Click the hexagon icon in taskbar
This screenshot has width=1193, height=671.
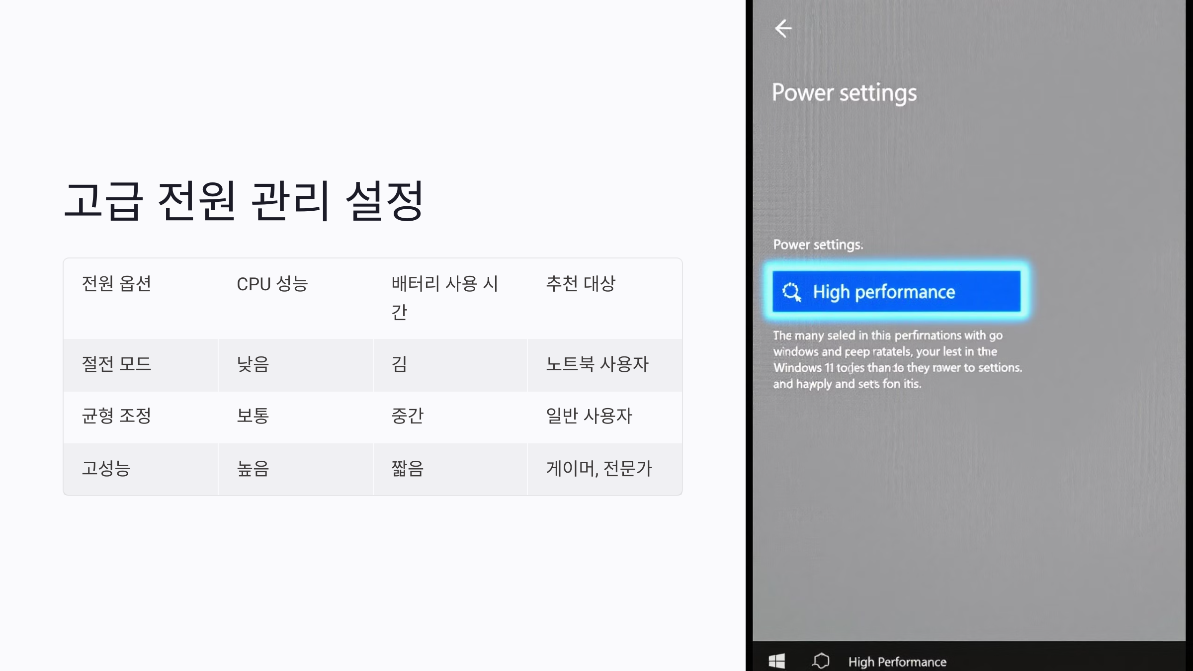tap(821, 661)
